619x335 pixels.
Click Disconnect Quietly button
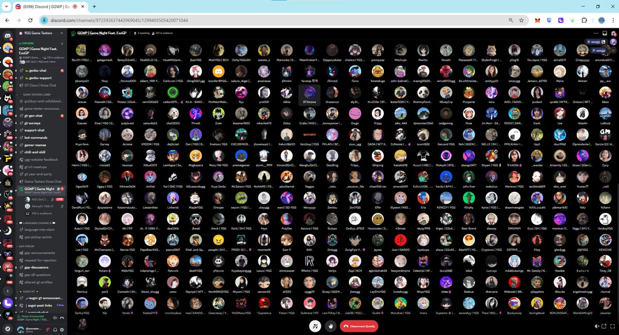(x=359, y=326)
